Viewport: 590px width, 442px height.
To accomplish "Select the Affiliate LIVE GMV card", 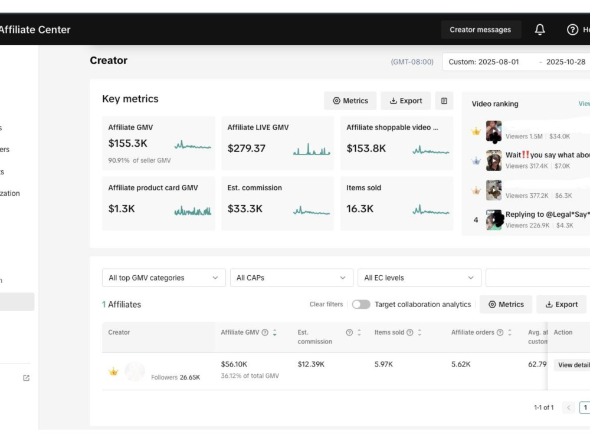I will pyautogui.click(x=277, y=143).
